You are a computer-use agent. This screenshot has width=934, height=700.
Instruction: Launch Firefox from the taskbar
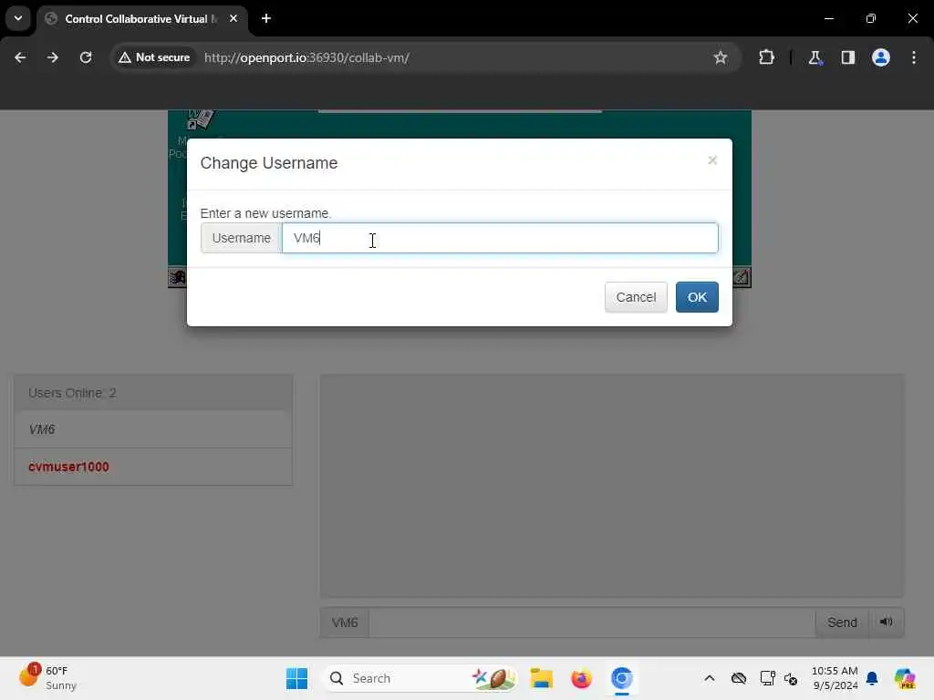581,678
